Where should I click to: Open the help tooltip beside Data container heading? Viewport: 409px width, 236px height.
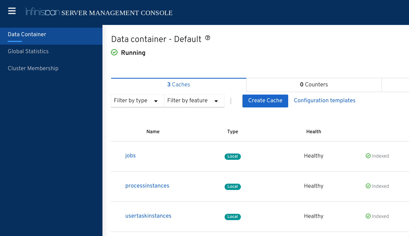(x=208, y=38)
